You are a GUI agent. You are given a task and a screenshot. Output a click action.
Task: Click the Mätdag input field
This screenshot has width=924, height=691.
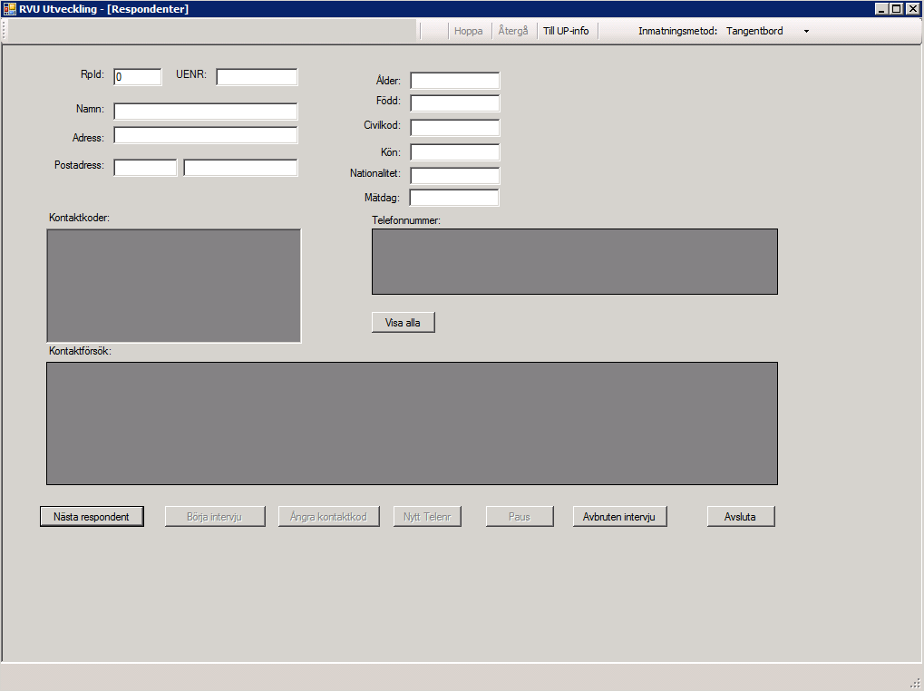tap(454, 198)
